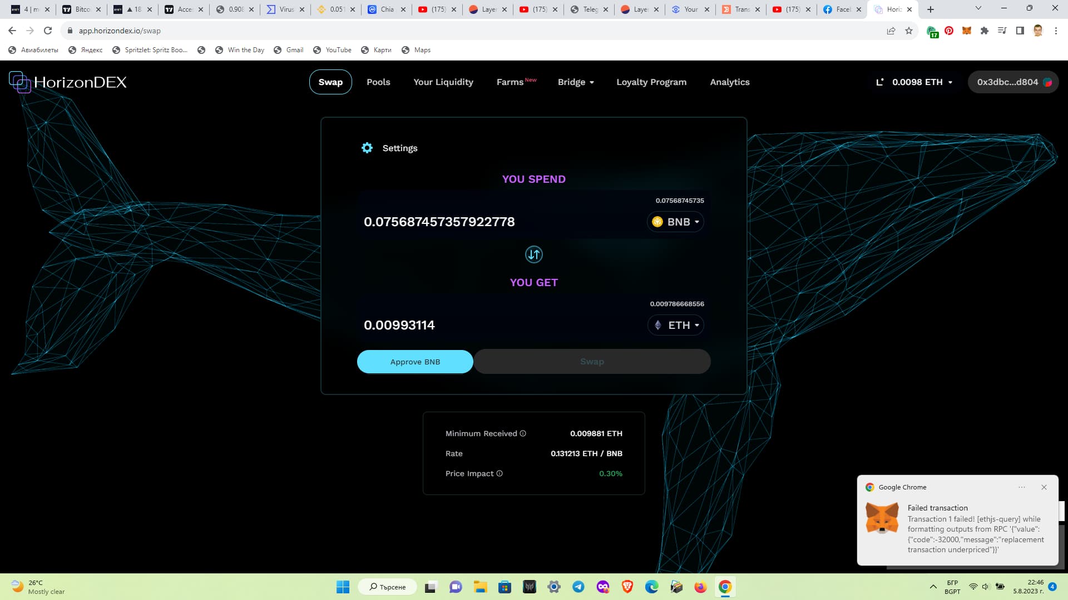This screenshot has width=1068, height=600.
Task: Expand the ETH token selector
Action: 676,325
